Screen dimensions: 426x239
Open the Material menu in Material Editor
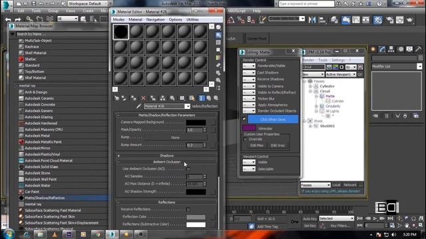pyautogui.click(x=135, y=19)
